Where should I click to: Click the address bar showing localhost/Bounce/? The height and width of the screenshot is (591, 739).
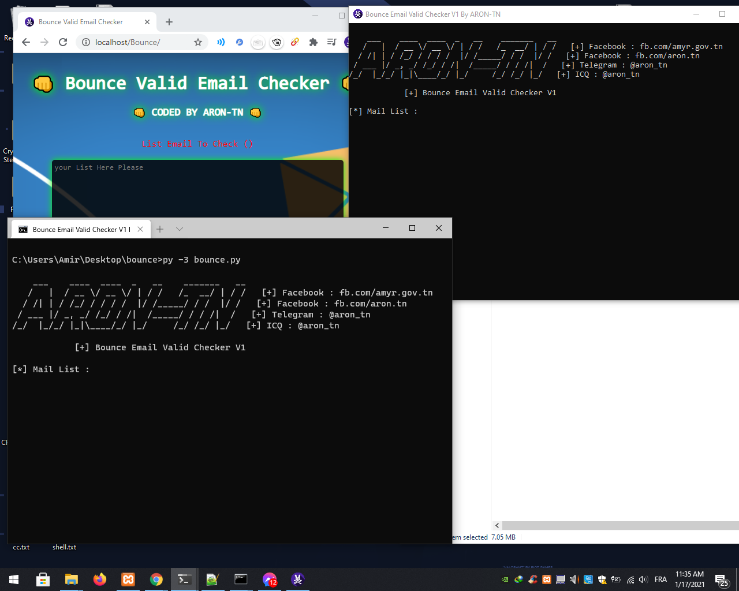point(139,42)
